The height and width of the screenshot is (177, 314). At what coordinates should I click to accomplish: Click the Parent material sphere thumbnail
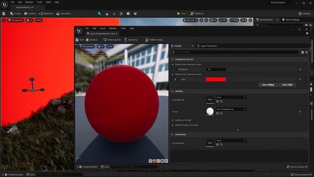point(210,112)
